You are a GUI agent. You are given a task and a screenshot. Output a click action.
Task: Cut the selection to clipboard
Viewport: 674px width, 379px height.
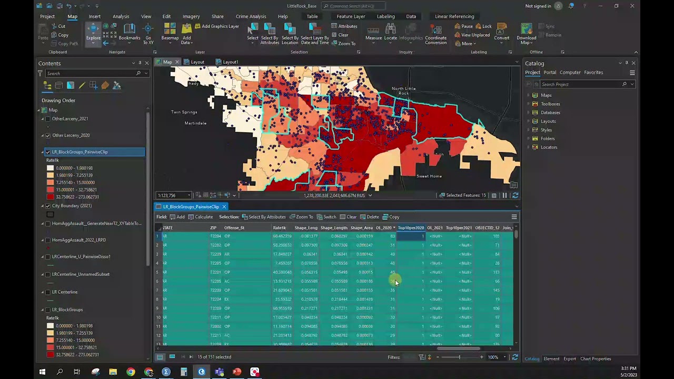pos(58,26)
